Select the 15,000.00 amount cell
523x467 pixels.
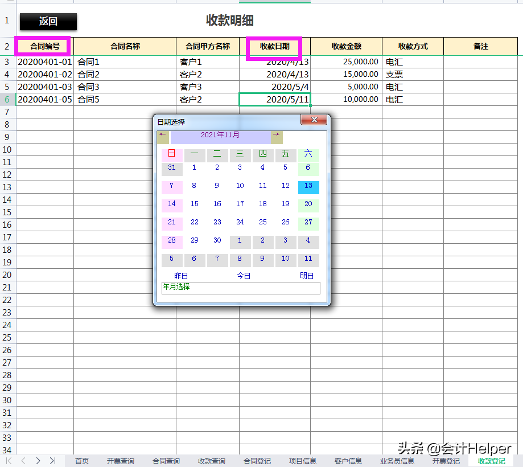[x=346, y=75]
